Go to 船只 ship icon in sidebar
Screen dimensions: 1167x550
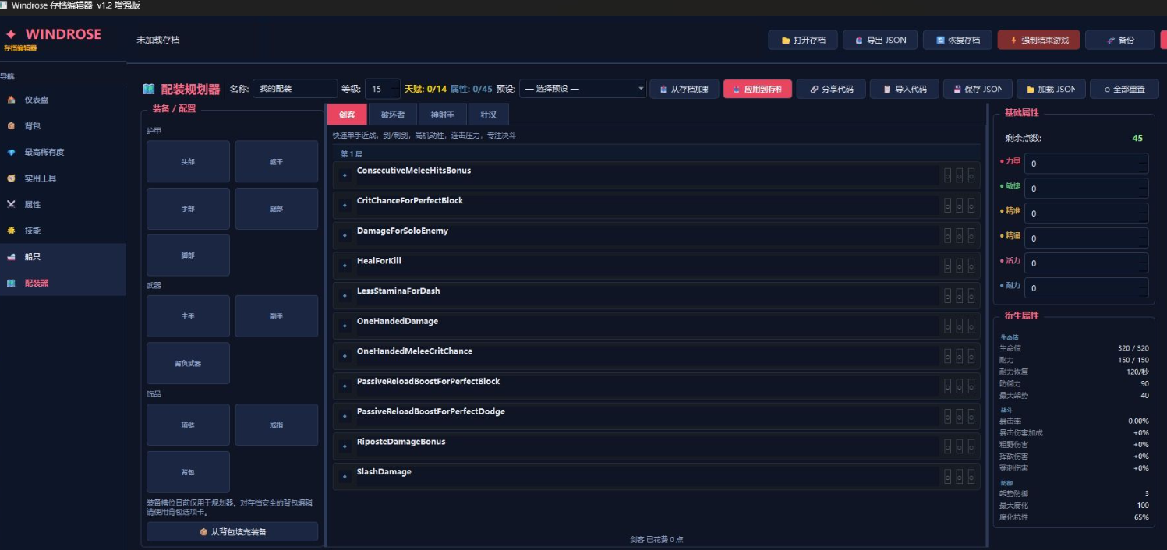(x=11, y=257)
